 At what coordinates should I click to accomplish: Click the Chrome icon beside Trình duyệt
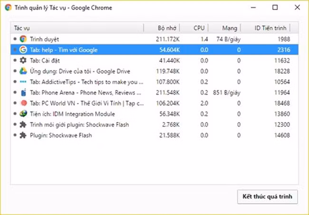[x=23, y=39]
